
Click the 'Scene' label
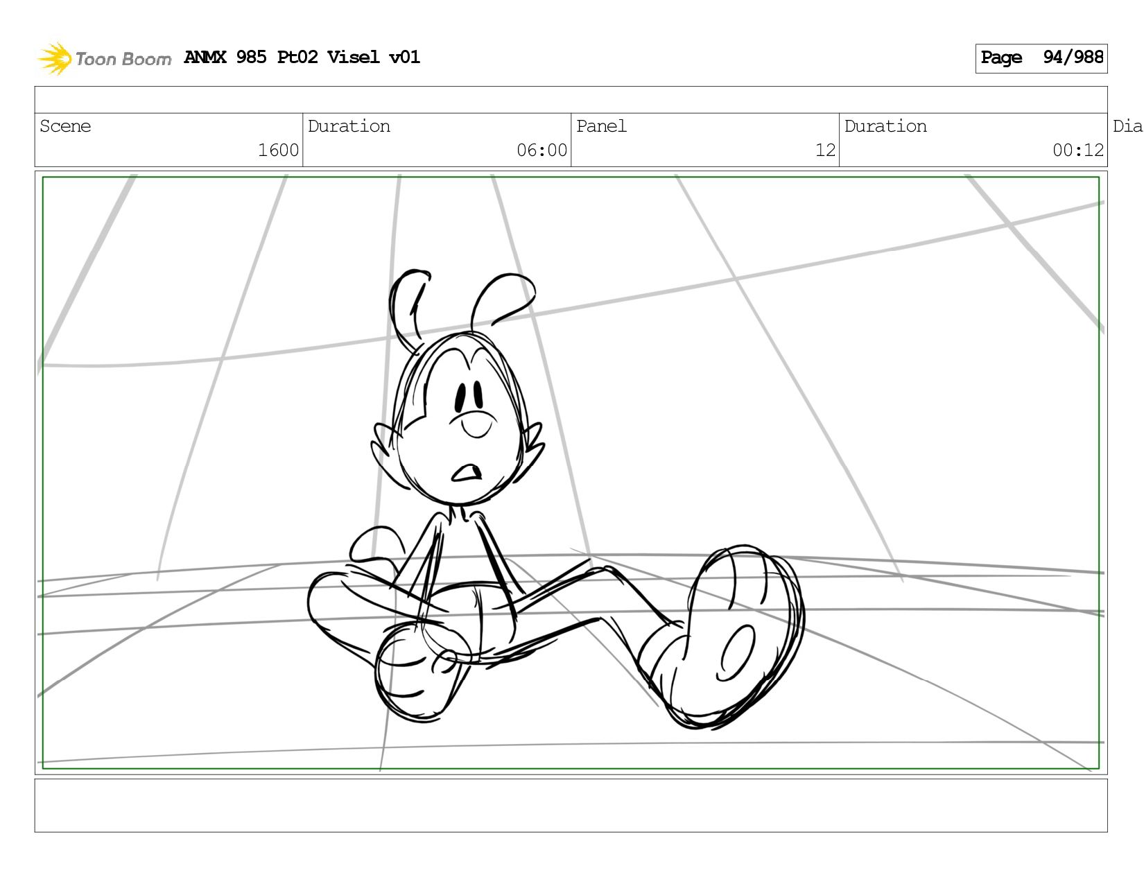pyautogui.click(x=65, y=126)
